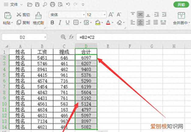
Task: Click the print preview icon
Action: click(x=60, y=5)
